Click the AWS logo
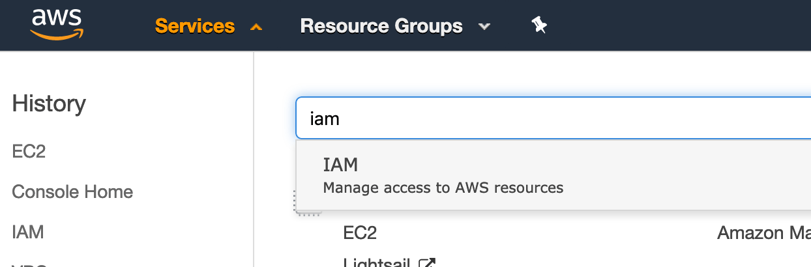Viewport: 811px width, 267px height. pos(56,25)
